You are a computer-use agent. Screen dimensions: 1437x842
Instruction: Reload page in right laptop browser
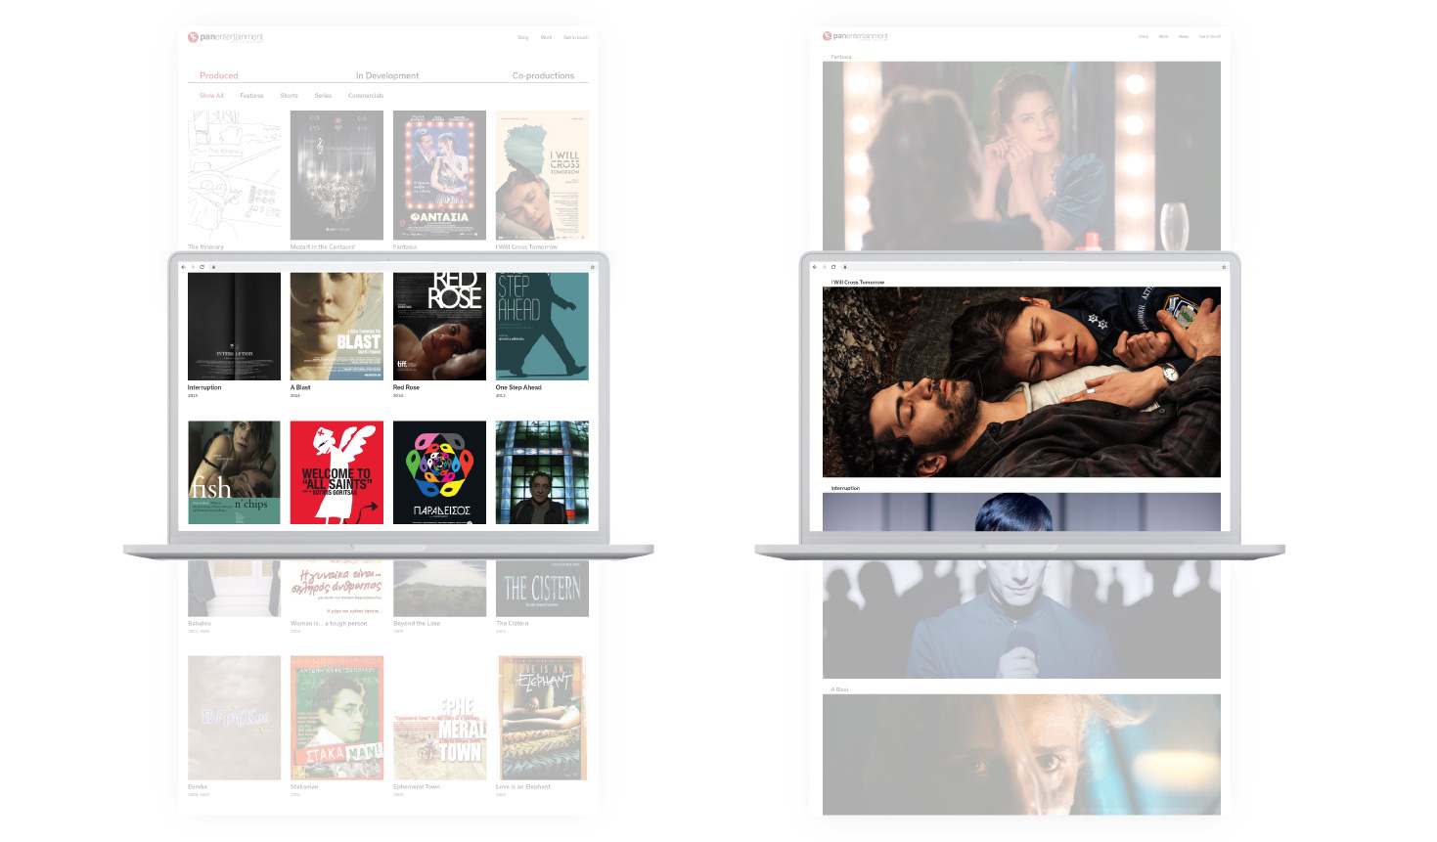(833, 267)
